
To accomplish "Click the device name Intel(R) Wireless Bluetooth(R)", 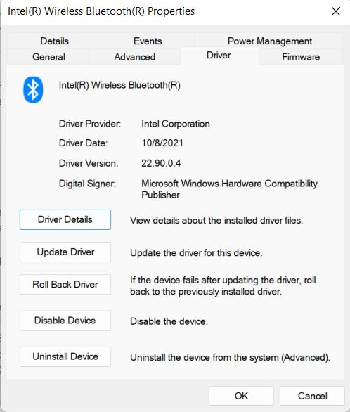I will tap(119, 85).
